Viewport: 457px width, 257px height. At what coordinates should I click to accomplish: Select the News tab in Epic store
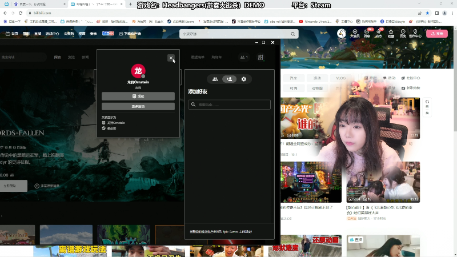(85, 57)
